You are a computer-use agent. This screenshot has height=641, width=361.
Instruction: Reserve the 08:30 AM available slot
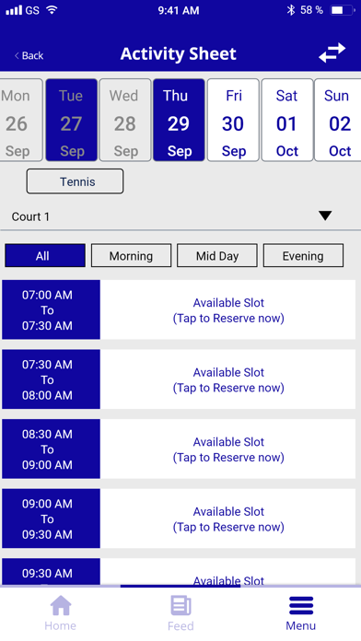coord(228,449)
